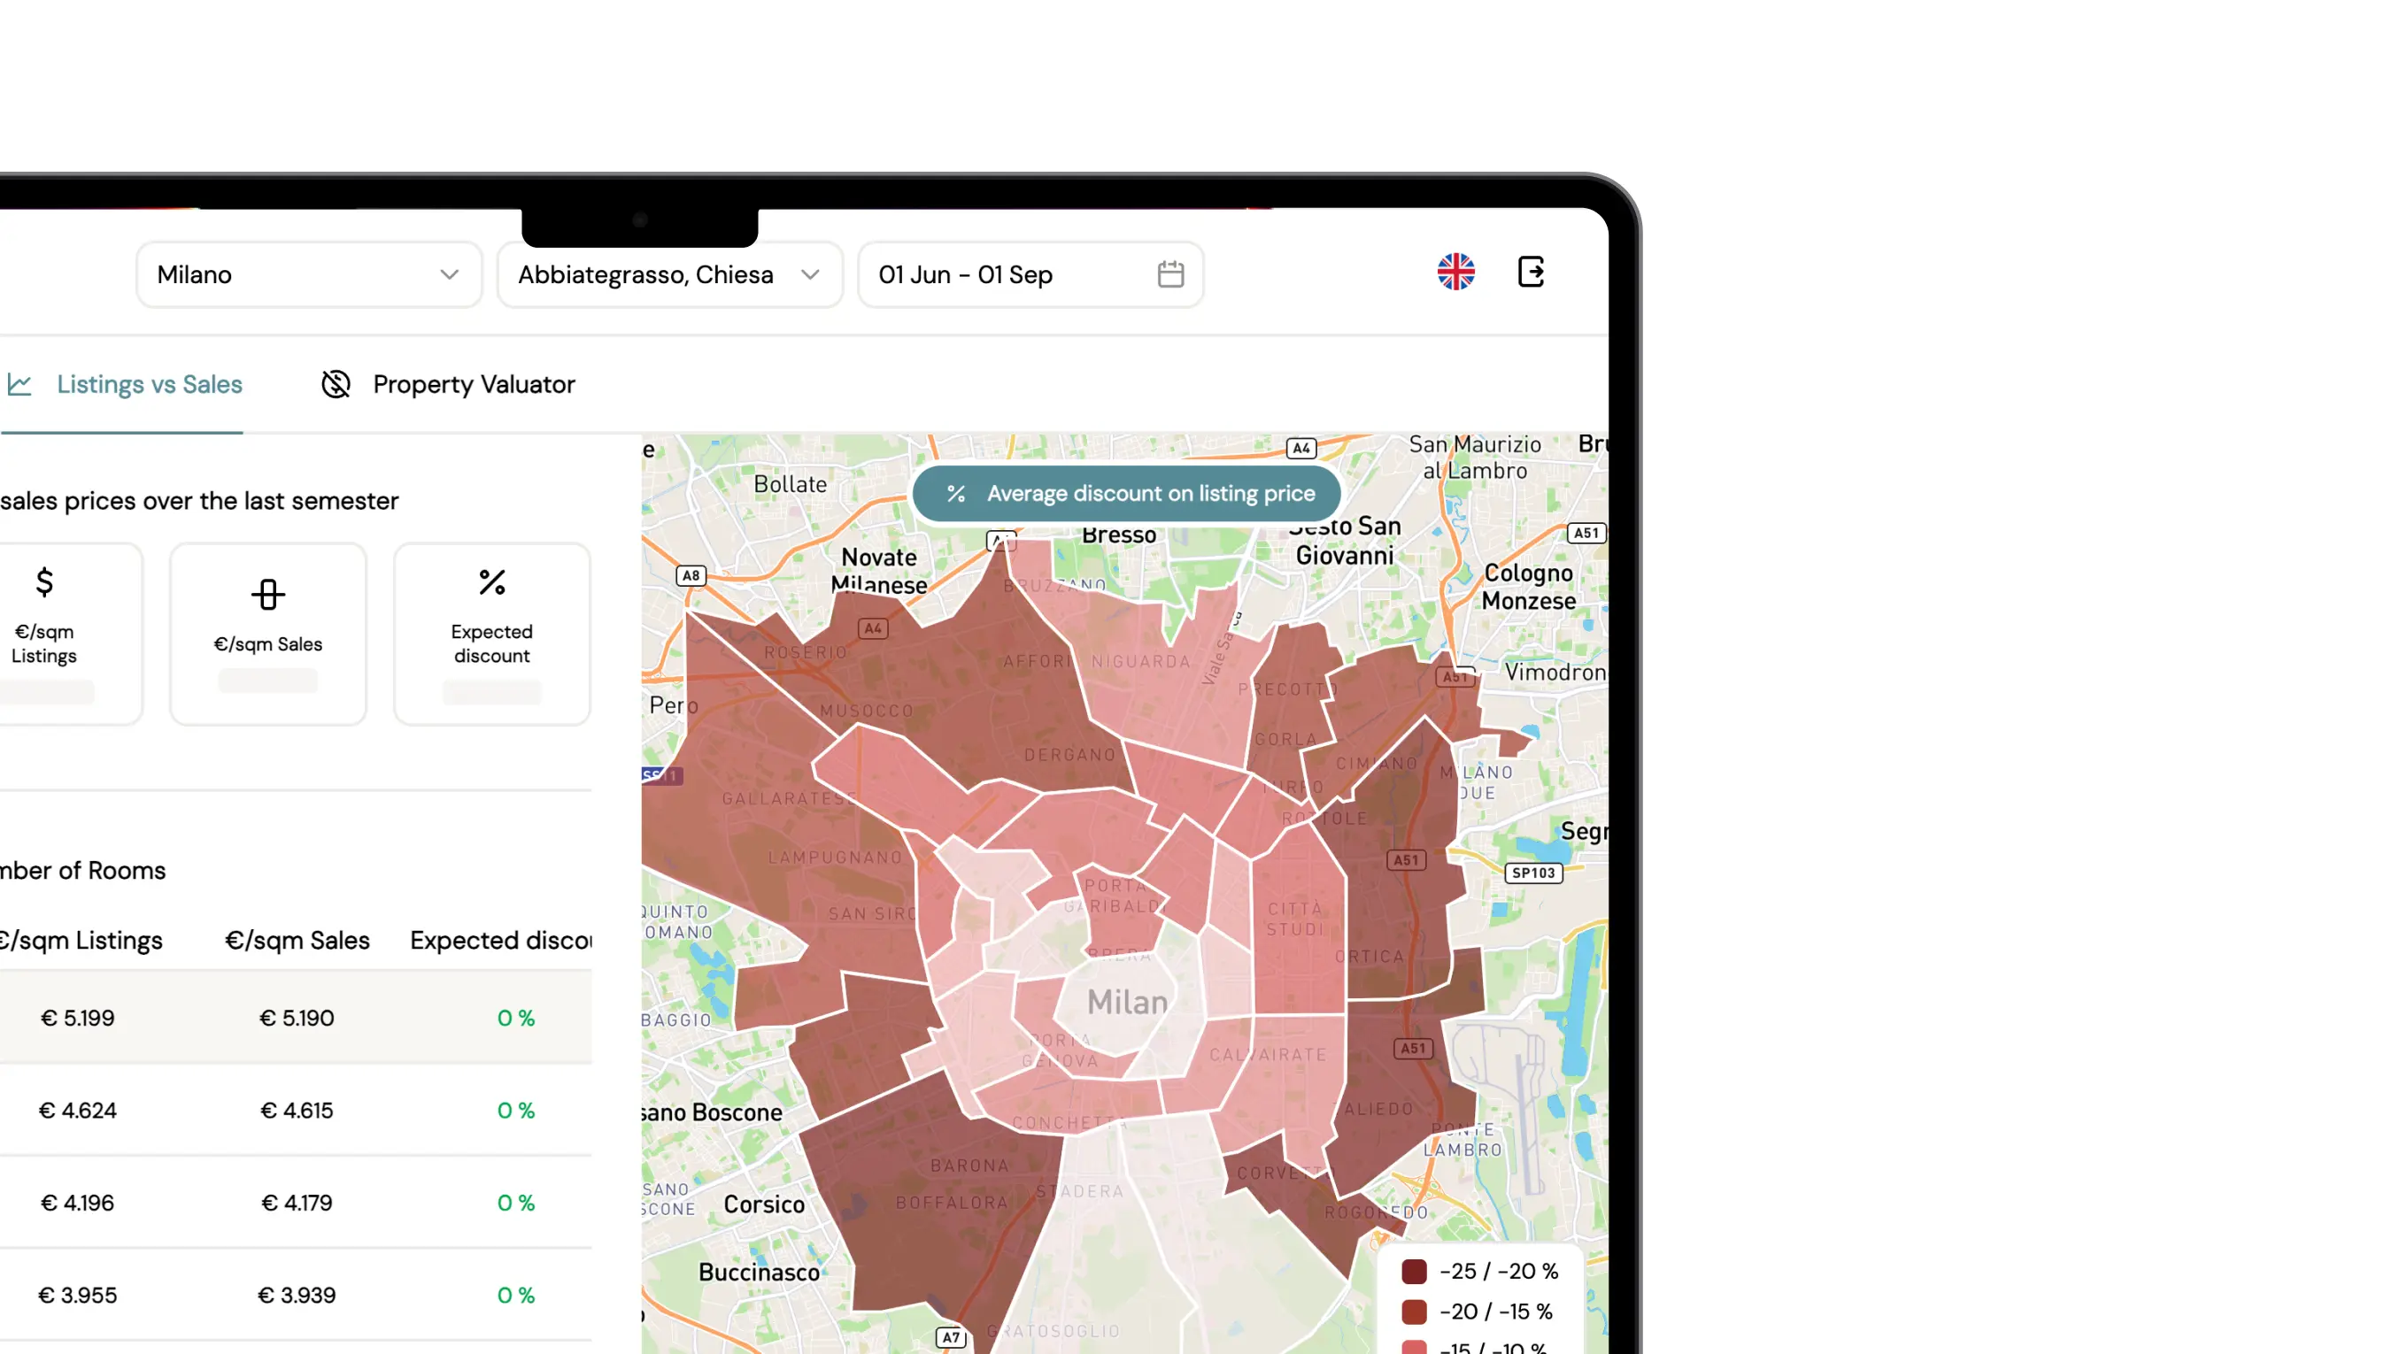Expand the Abbiategrasso, Chiesa zone dropdown
The image size is (2408, 1354).
pyautogui.click(x=668, y=274)
